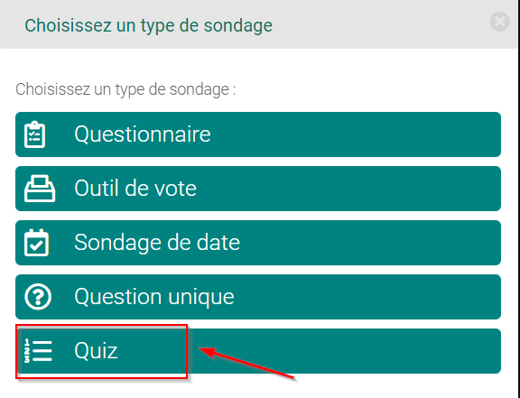Create a Questionnaire type survey
Image resolution: width=520 pixels, height=398 pixels.
(258, 134)
